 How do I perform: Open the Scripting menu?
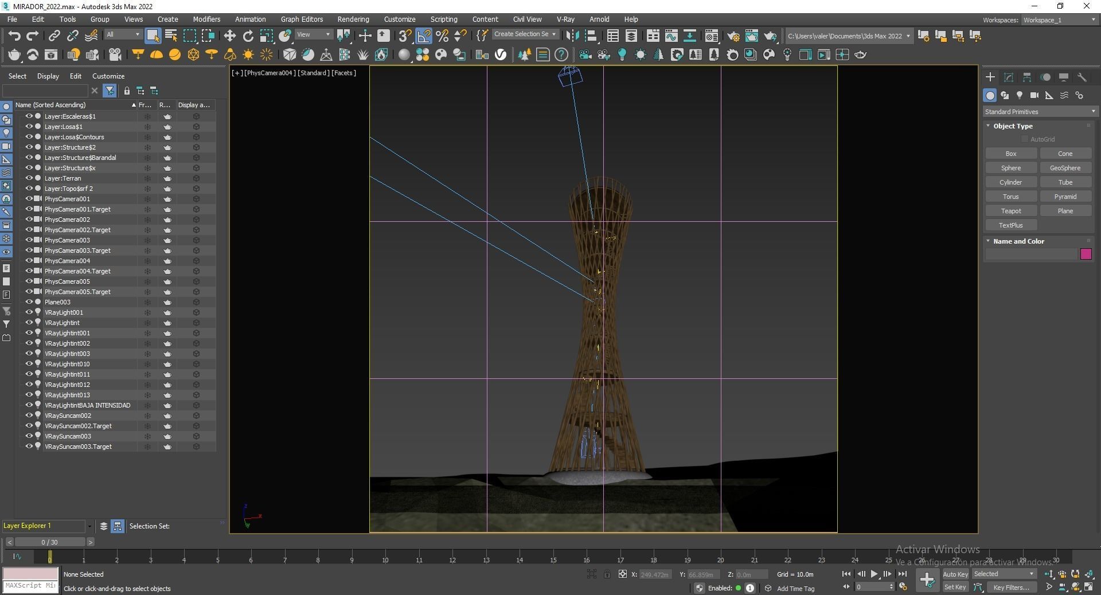pyautogui.click(x=444, y=19)
